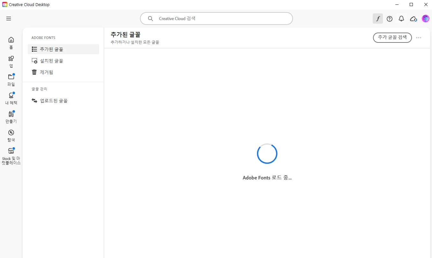Select Removed (제거됨) item
Image resolution: width=432 pixels, height=258 pixels.
63,72
